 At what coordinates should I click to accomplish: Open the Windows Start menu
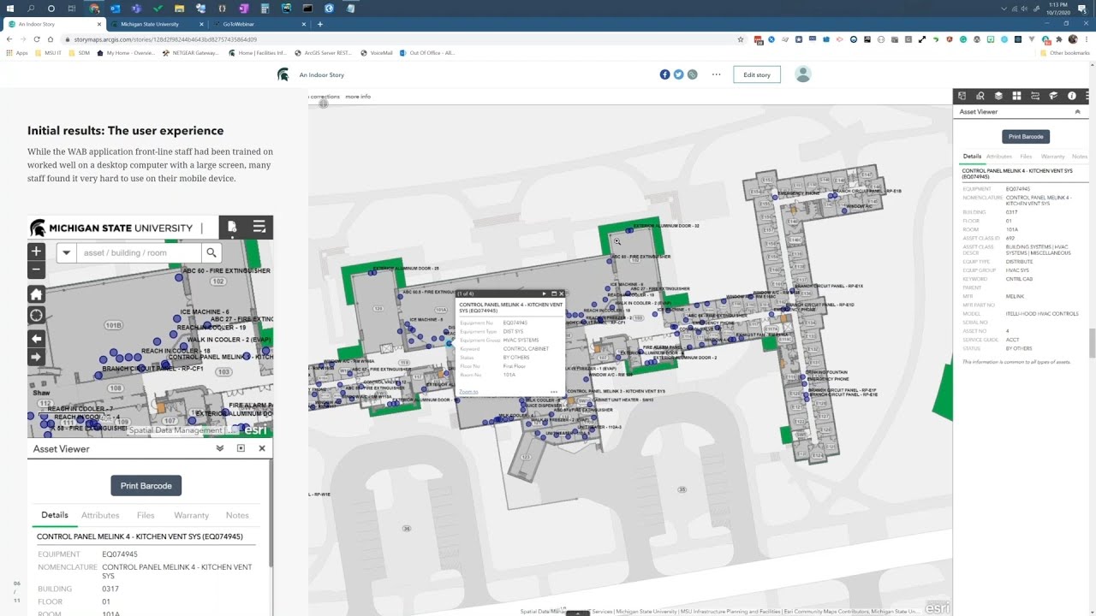click(x=9, y=9)
